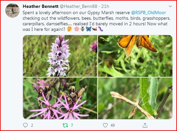This screenshot has height=131, width=177.
Task: Click the reply speech bubble icon
Action: (x=25, y=125)
